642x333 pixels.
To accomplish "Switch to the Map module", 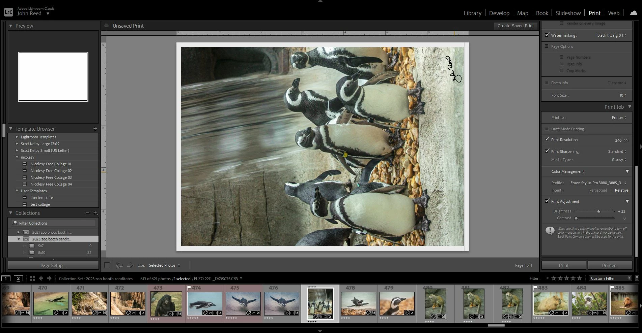I will pyautogui.click(x=523, y=13).
